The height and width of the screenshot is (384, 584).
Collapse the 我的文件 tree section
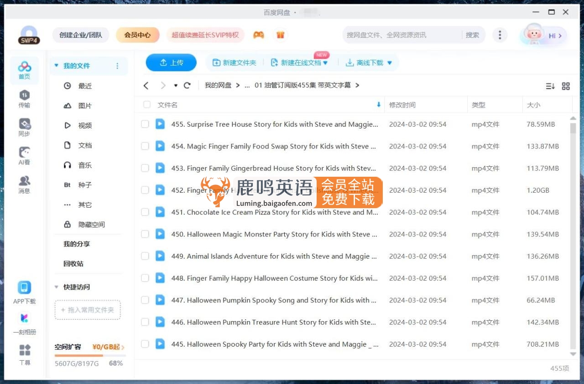[x=57, y=66]
